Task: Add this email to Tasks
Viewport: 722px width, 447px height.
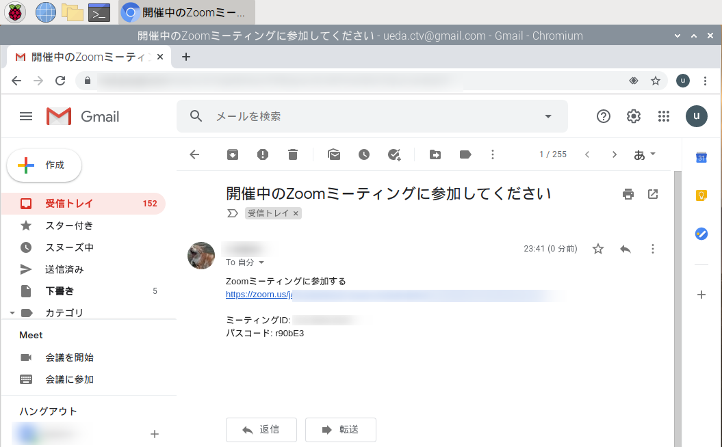Action: [x=394, y=154]
